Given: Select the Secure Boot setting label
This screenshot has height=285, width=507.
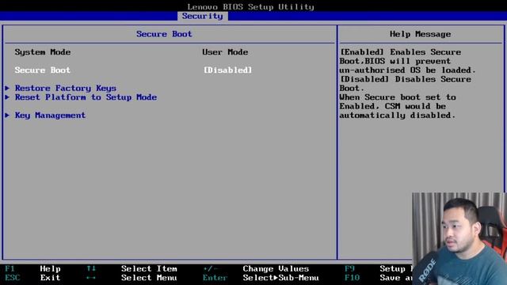Looking at the screenshot, I should [42, 70].
